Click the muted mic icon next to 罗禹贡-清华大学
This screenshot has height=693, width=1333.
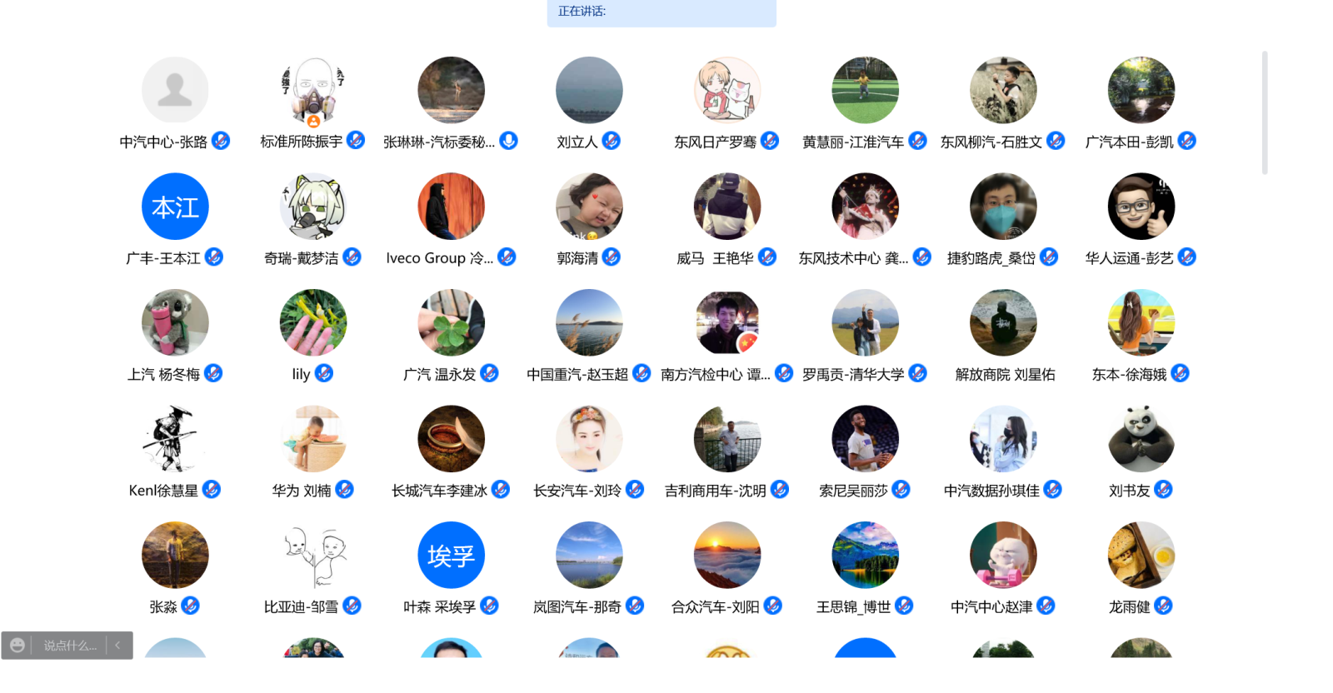pos(917,373)
